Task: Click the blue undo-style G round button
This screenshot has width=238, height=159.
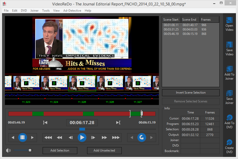Action: tap(142, 138)
